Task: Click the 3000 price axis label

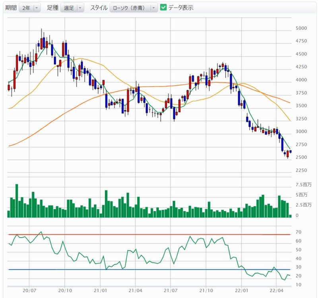Action: tap(301, 132)
